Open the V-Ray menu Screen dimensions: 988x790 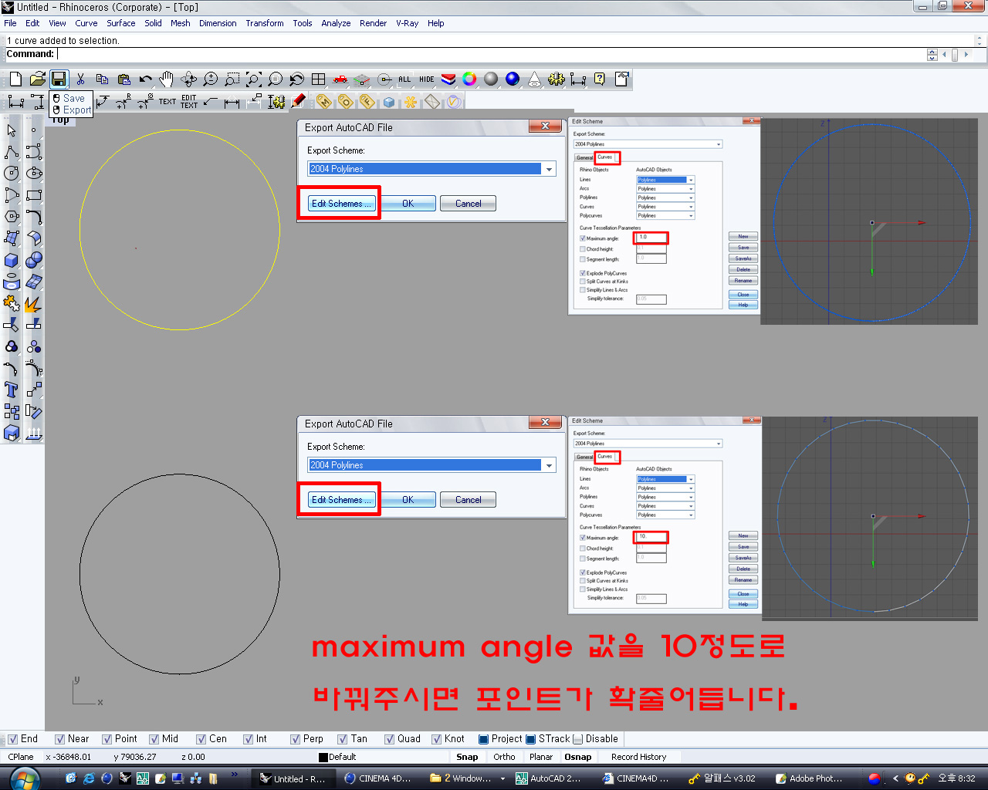click(407, 23)
